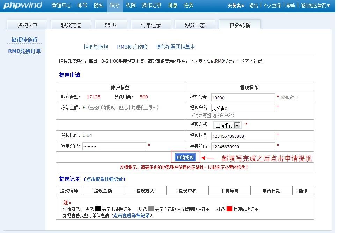Screen dimensions: 338x233
Task: Click the 申请提现 button
Action: (185, 157)
